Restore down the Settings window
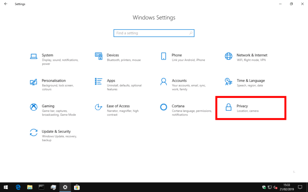The height and width of the screenshot is (192, 308). (x=291, y=4)
